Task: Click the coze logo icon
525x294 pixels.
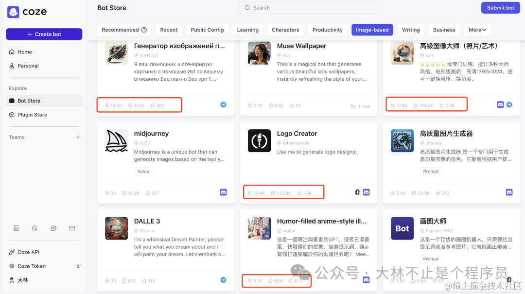Action: 13,12
